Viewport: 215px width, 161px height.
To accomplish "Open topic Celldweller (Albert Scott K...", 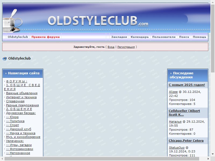I will pyautogui.click(x=184, y=113).
